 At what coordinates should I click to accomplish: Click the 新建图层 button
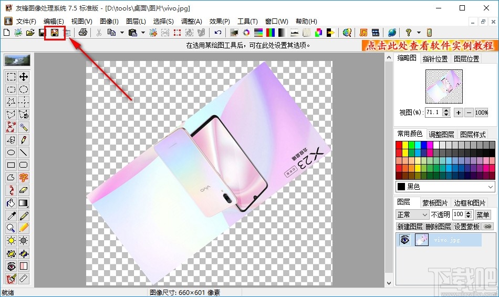point(410,227)
